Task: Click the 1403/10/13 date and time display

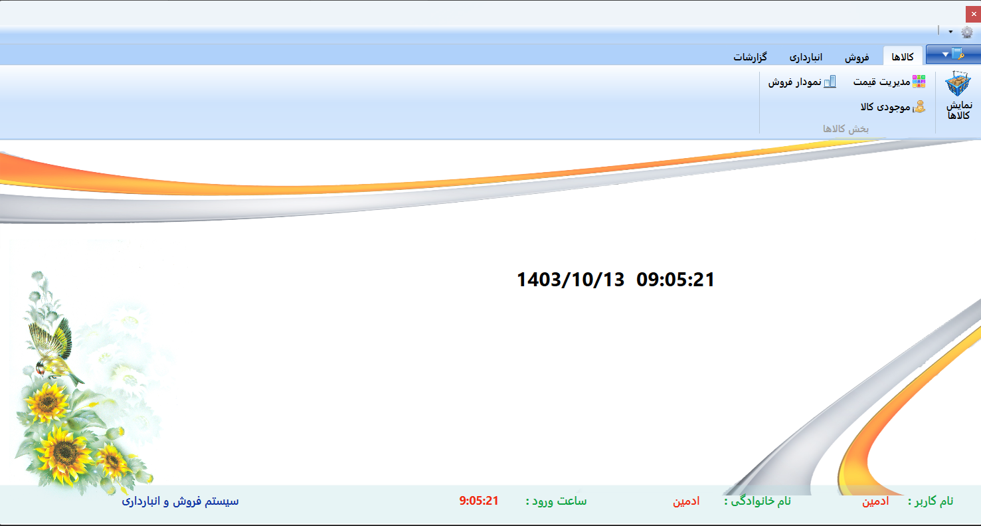Action: click(x=615, y=280)
